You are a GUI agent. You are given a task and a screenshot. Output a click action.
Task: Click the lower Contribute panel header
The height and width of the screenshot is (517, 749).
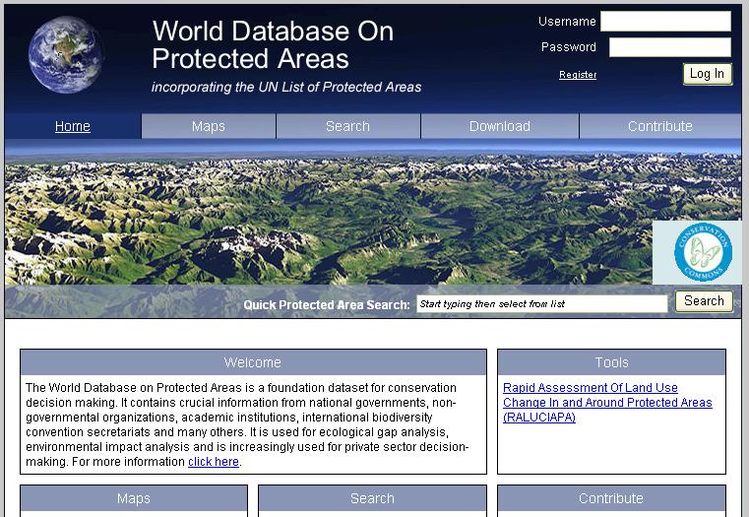point(611,498)
